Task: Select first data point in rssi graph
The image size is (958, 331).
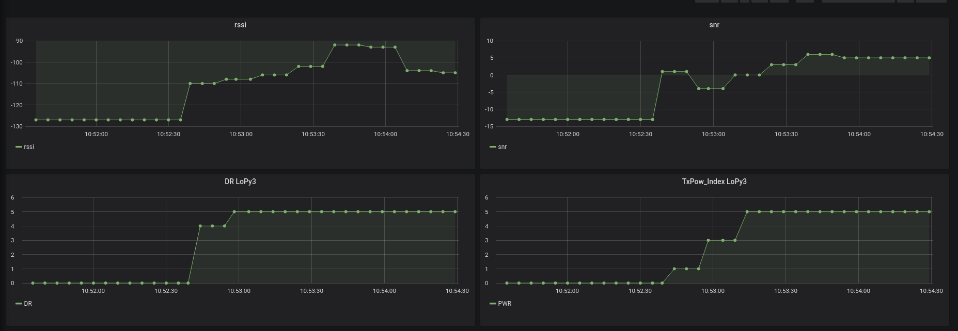Action: 36,120
